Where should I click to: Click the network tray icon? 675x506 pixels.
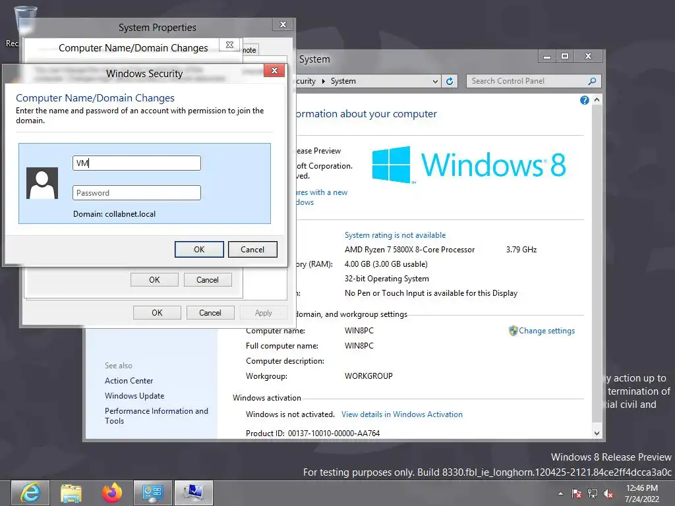[593, 493]
